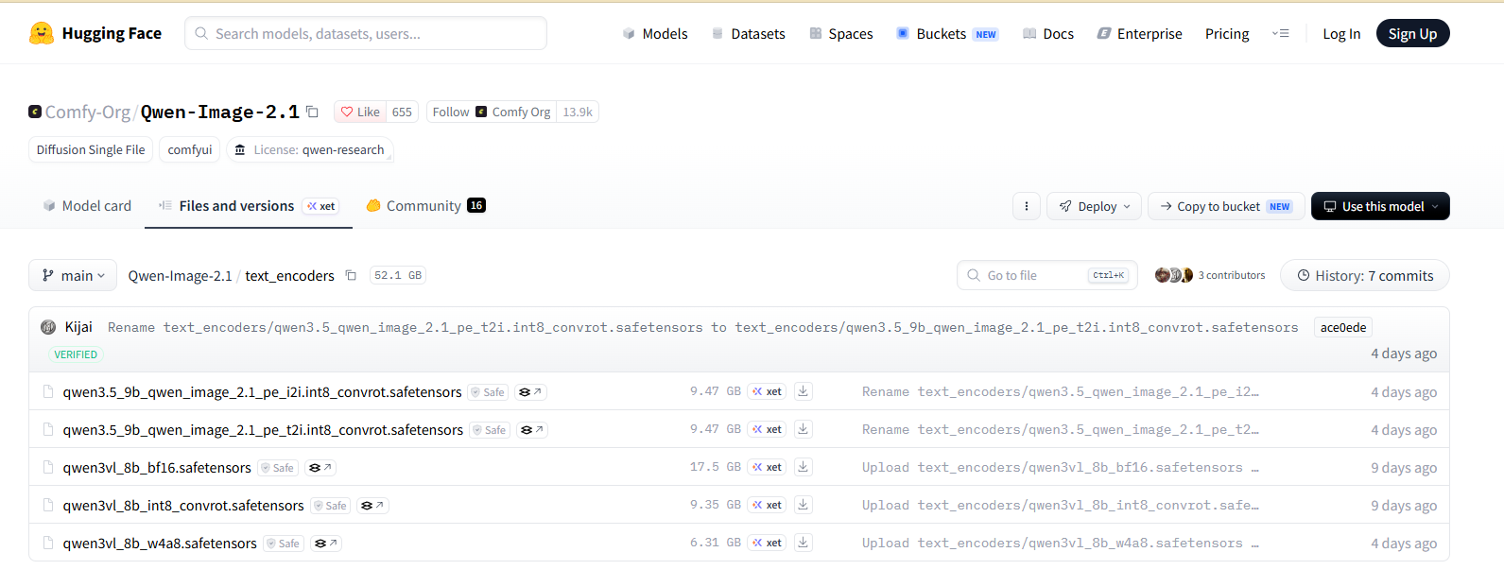Download qwen3vl_8b_int8_convrot.safetensors file

[x=803, y=505]
